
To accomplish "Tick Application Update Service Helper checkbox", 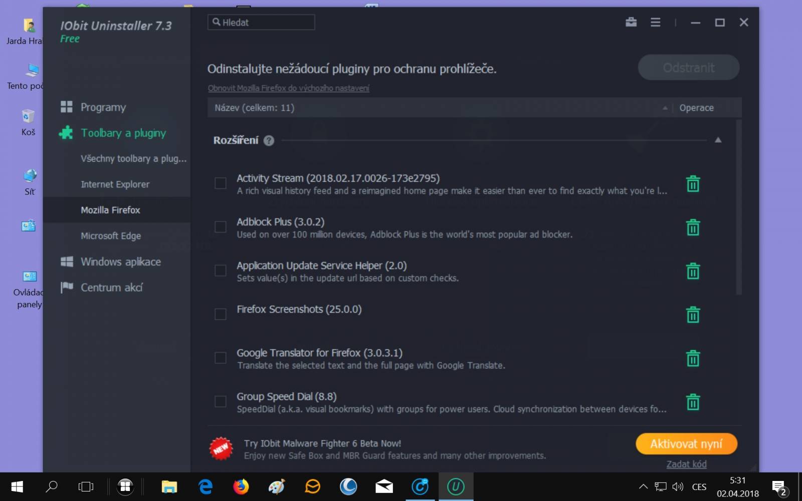I will 221,271.
